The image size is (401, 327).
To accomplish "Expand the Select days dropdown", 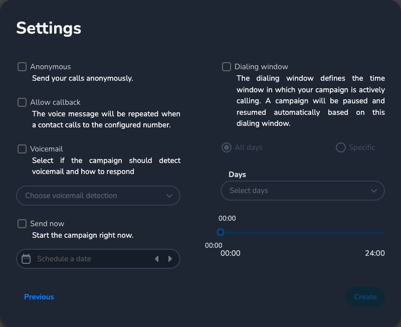I will 296,191.
